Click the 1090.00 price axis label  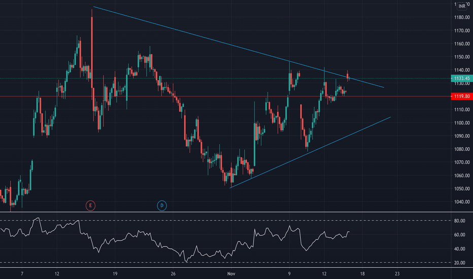tap(462, 136)
